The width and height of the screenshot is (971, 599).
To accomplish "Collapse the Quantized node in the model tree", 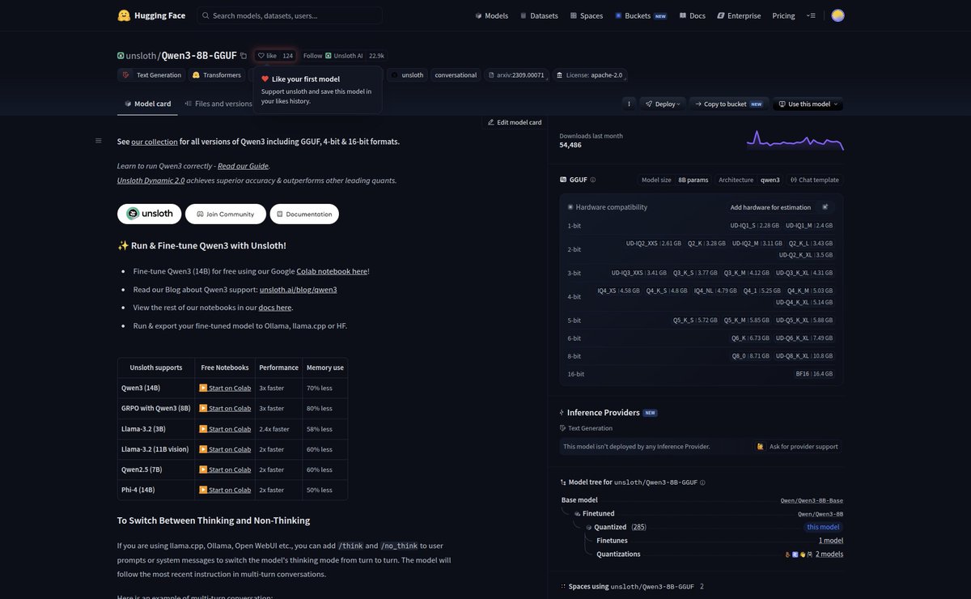I will 589,527.
